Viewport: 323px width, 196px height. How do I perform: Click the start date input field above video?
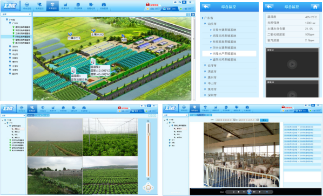(x=224, y=120)
